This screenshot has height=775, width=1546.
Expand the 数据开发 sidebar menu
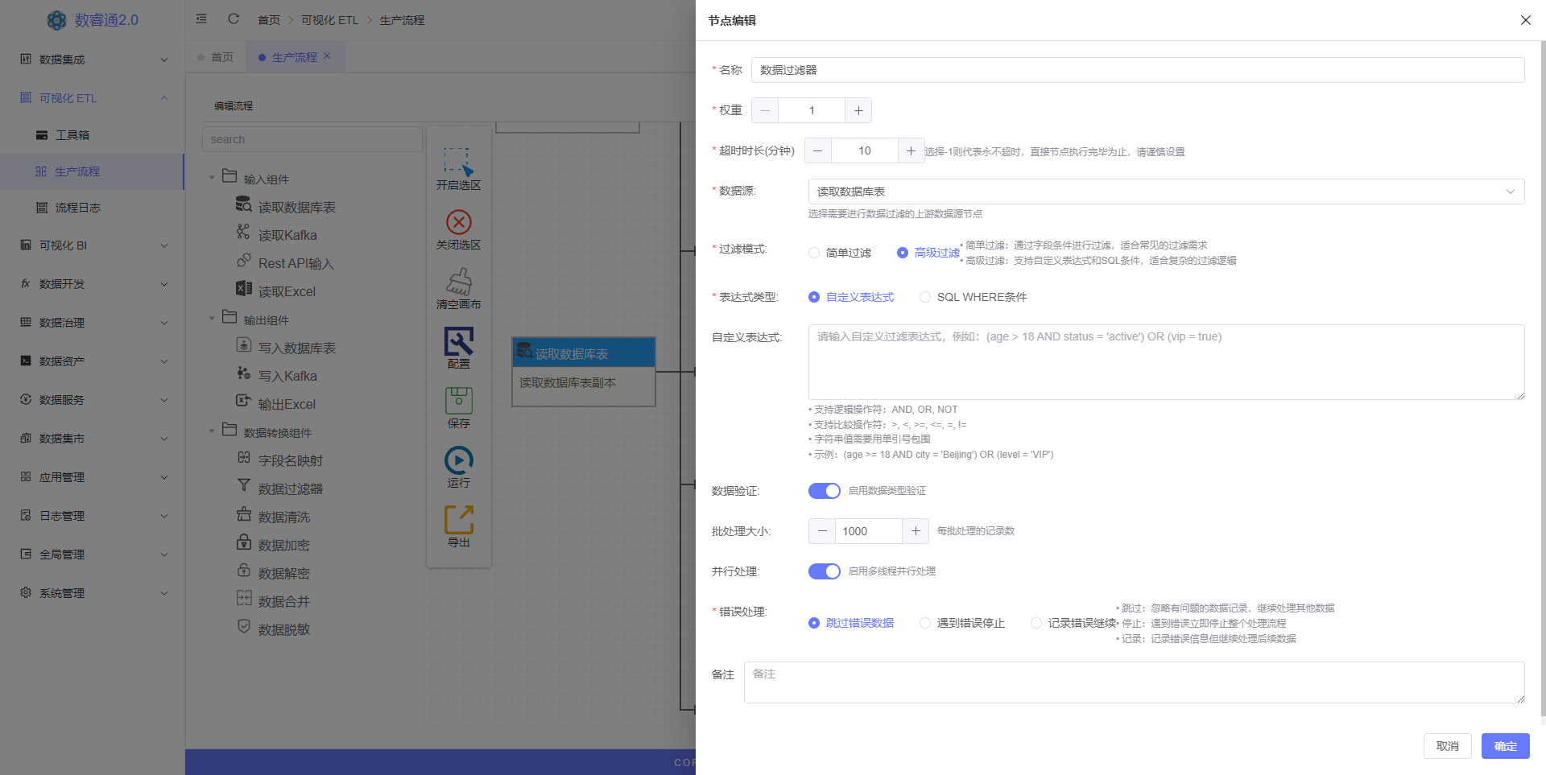coord(93,284)
